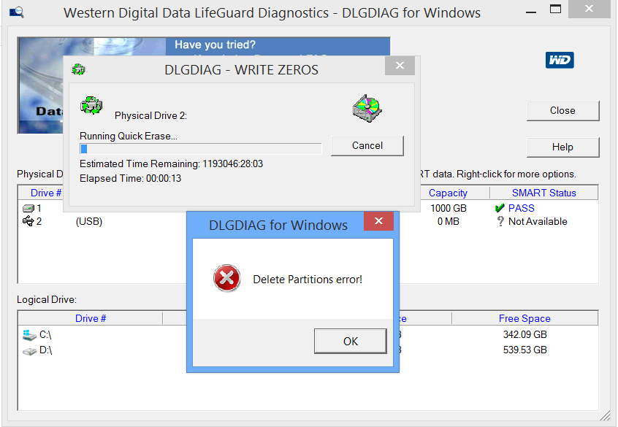Click the (USB) label for drive 2
Image resolution: width=618 pixels, height=427 pixels.
click(x=89, y=221)
